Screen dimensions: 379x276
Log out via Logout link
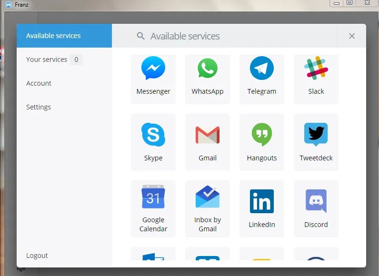click(x=37, y=256)
